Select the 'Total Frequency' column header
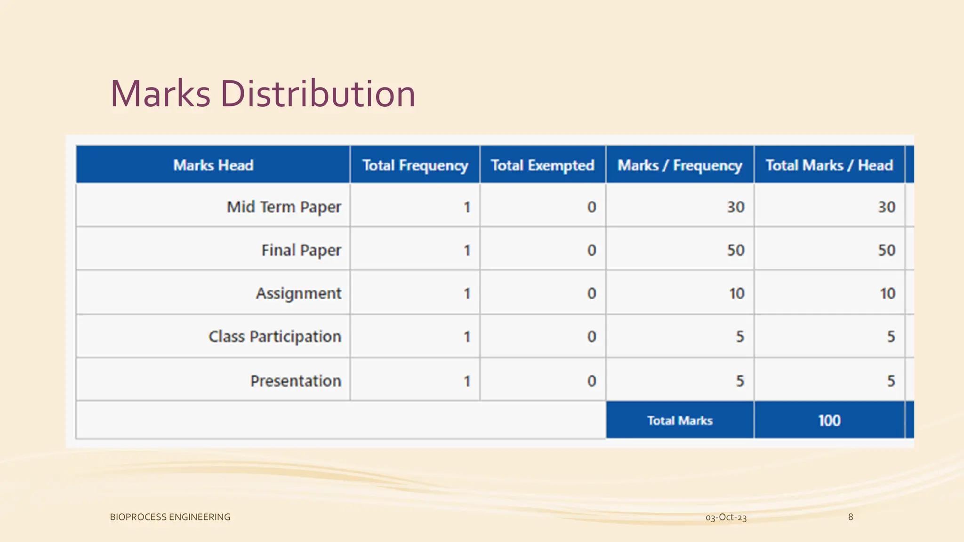Screen dimensions: 964x542 click(415, 165)
